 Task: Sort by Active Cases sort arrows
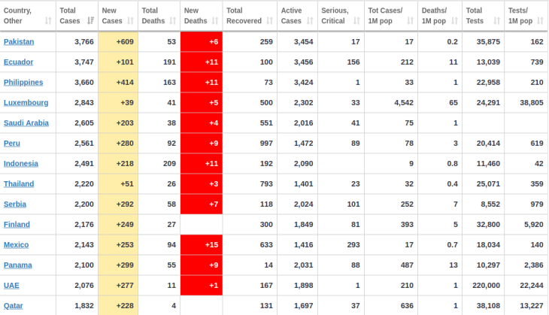[x=310, y=21]
